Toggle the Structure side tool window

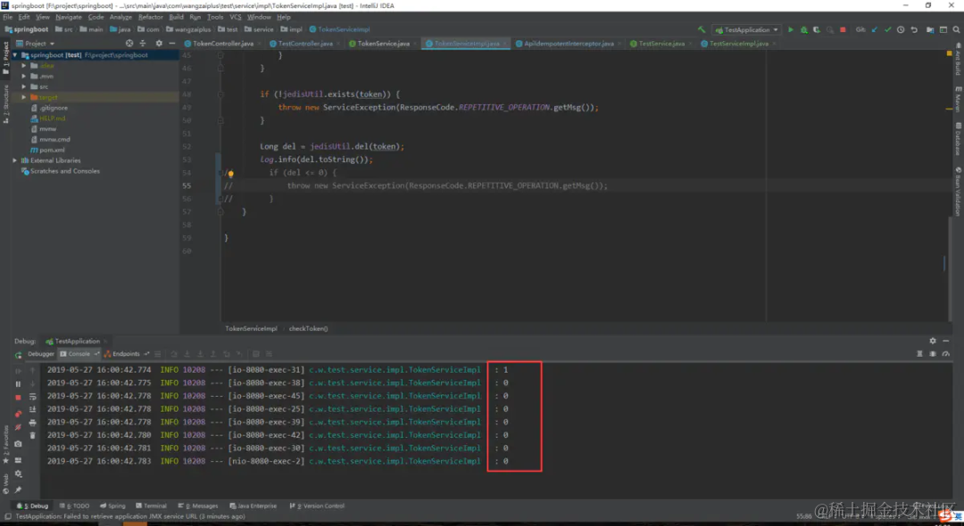point(5,103)
